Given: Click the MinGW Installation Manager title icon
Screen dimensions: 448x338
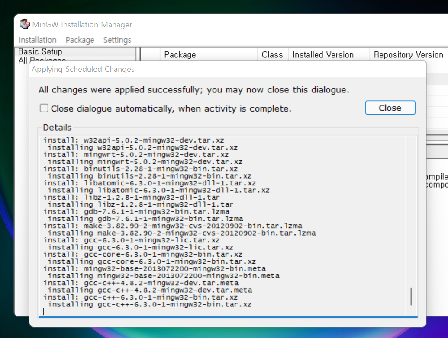Looking at the screenshot, I should tap(25, 24).
